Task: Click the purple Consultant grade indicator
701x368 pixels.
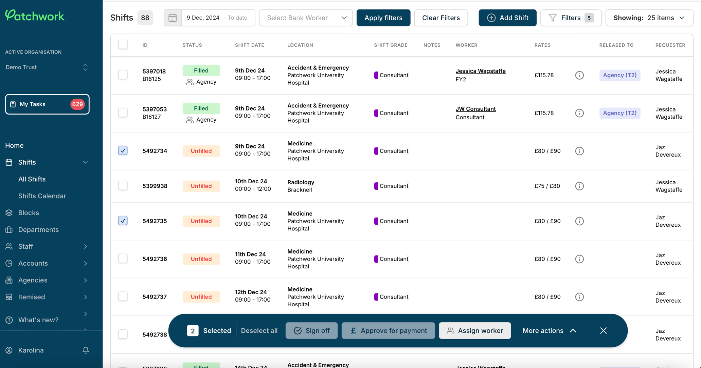Action: click(x=376, y=75)
